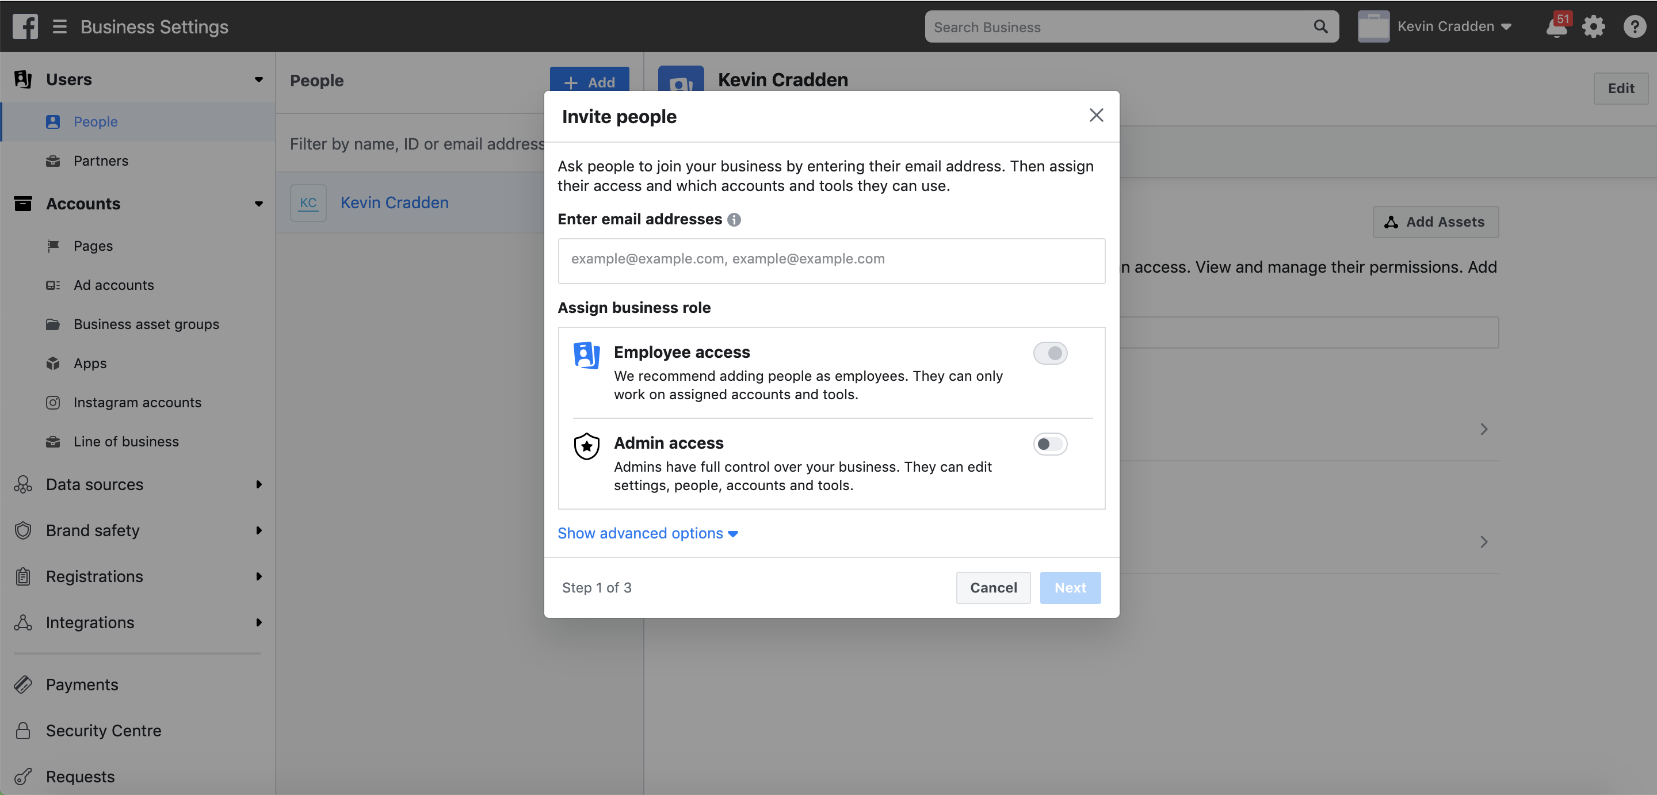Click the Add Assets button
The width and height of the screenshot is (1657, 795).
(1435, 222)
